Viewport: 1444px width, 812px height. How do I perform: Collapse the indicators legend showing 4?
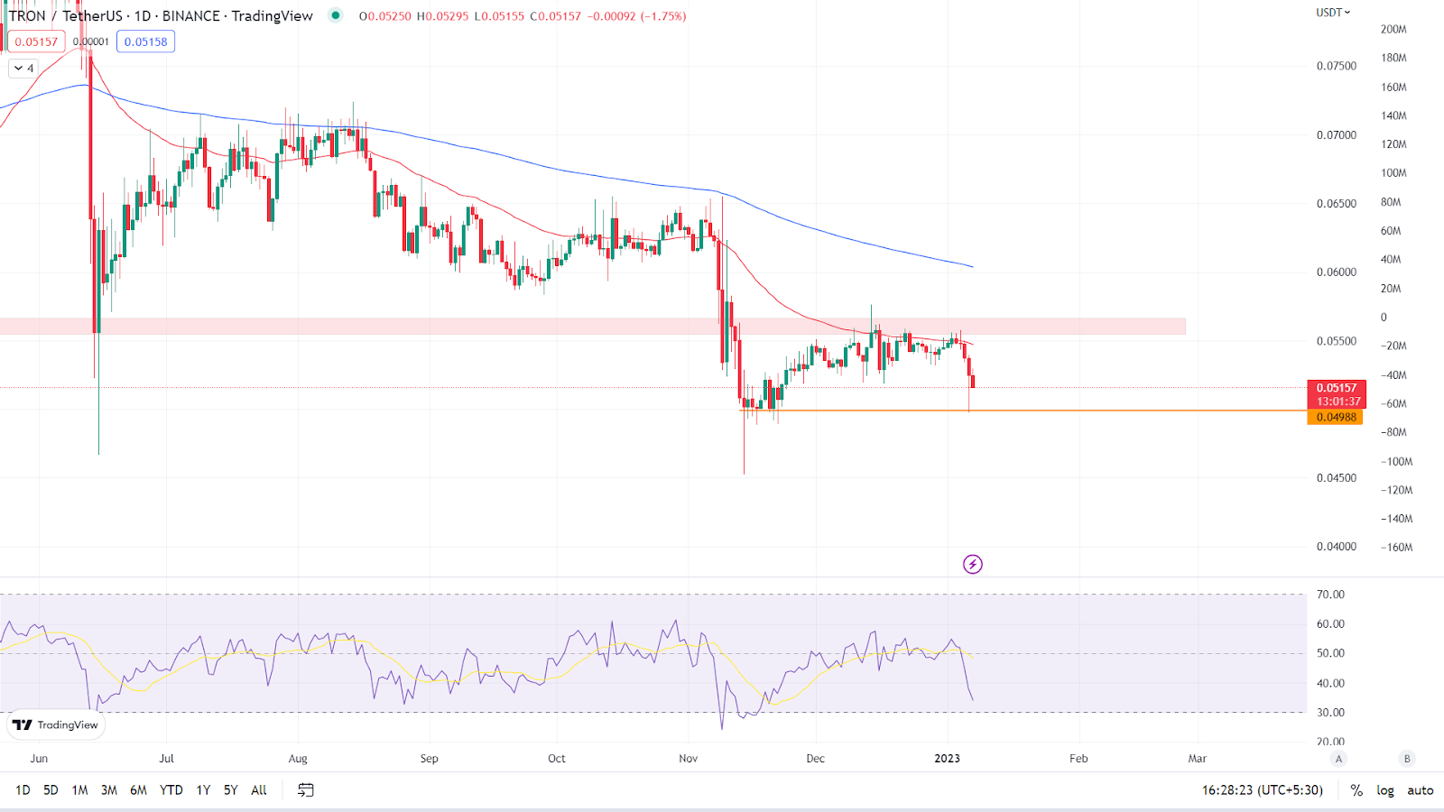pyautogui.click(x=23, y=69)
